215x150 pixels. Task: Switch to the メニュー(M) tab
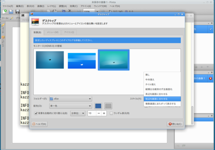coord(53,32)
